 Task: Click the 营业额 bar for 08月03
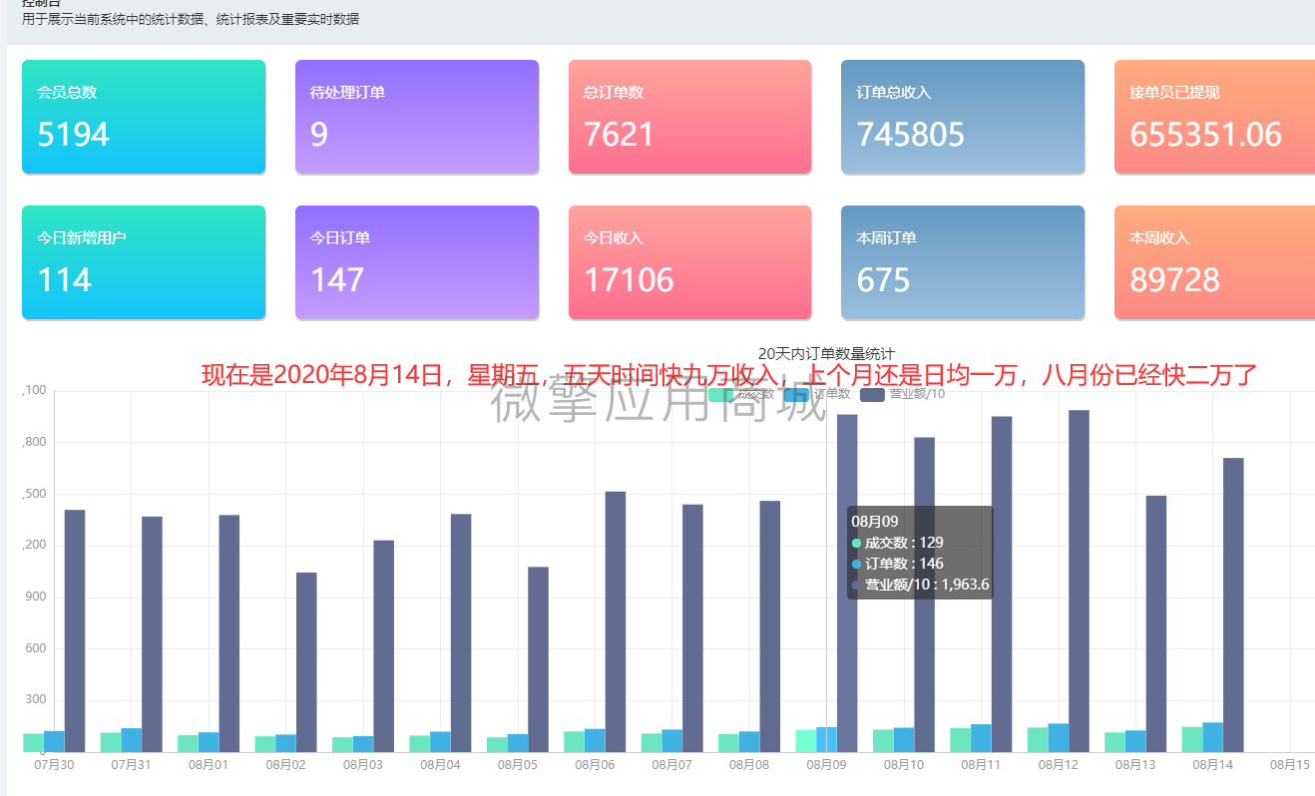click(383, 646)
